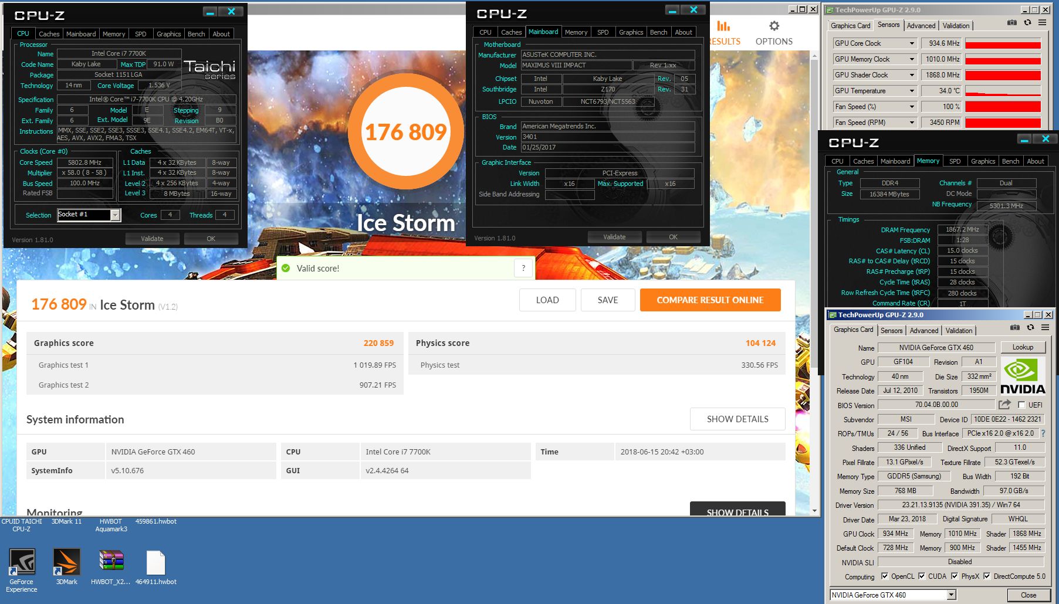Select HWBOT_X2 archive desktop icon
The image size is (1059, 604).
coord(111,566)
